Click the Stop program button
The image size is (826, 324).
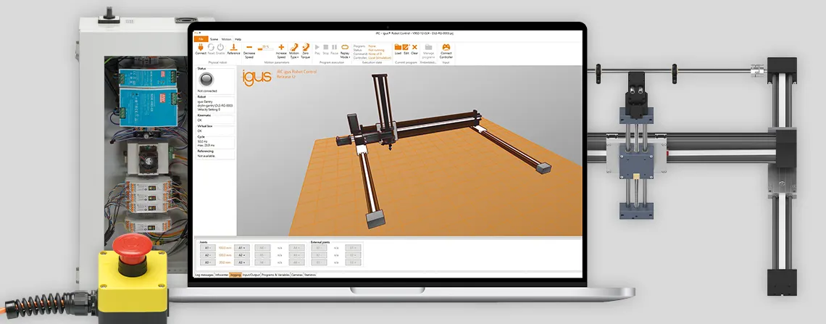[x=325, y=47]
